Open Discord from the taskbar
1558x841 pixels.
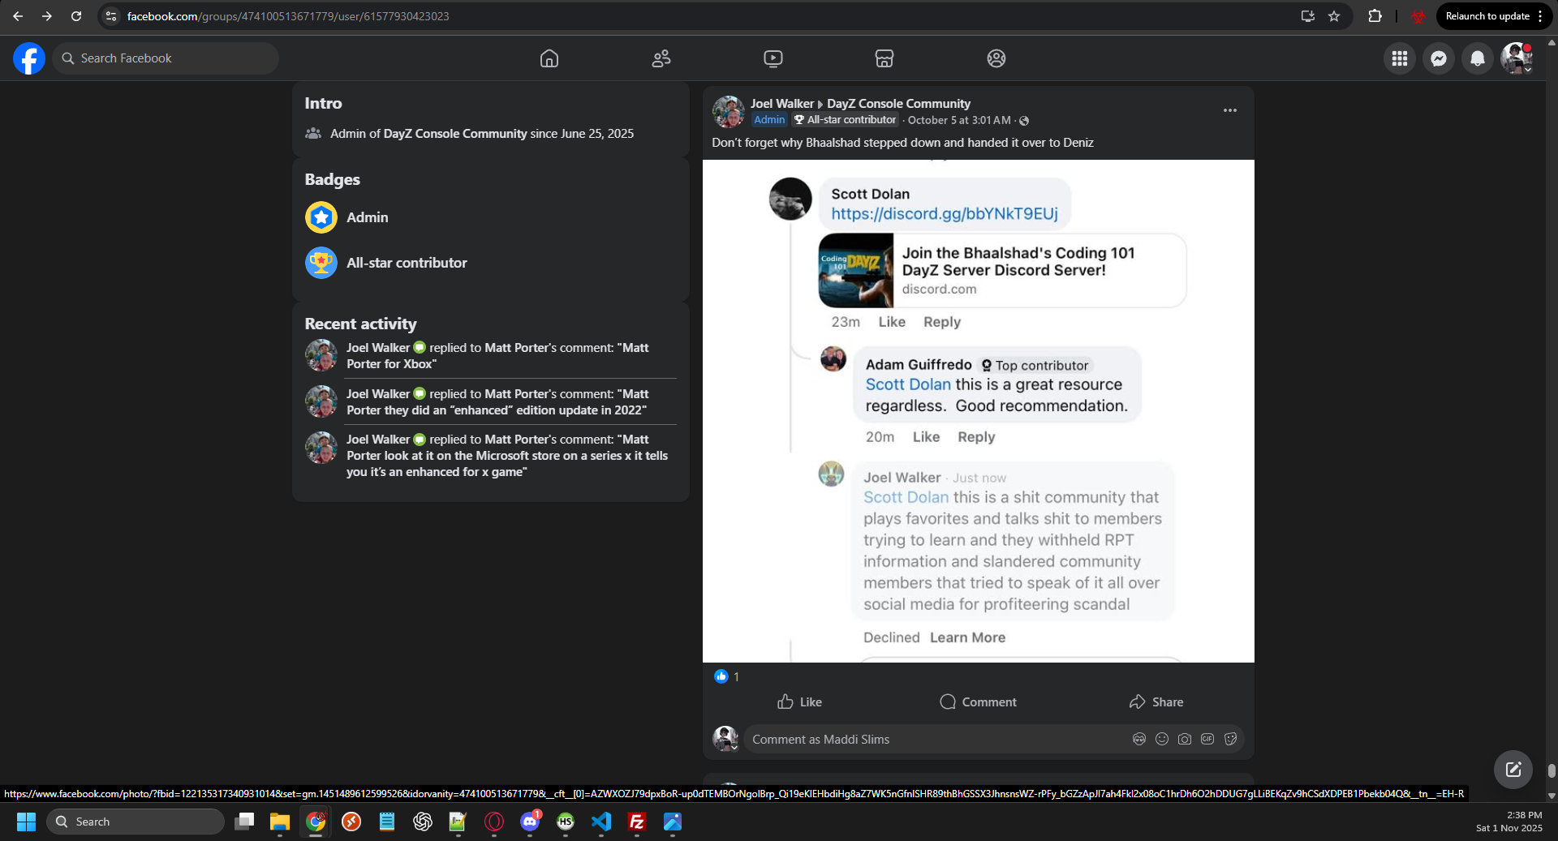530,822
